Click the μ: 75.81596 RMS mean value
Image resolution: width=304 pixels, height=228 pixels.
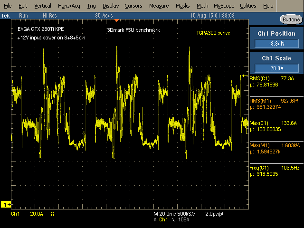(264, 85)
